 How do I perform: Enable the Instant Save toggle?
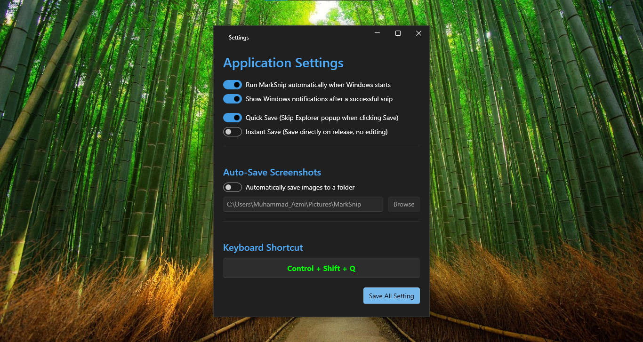233,132
